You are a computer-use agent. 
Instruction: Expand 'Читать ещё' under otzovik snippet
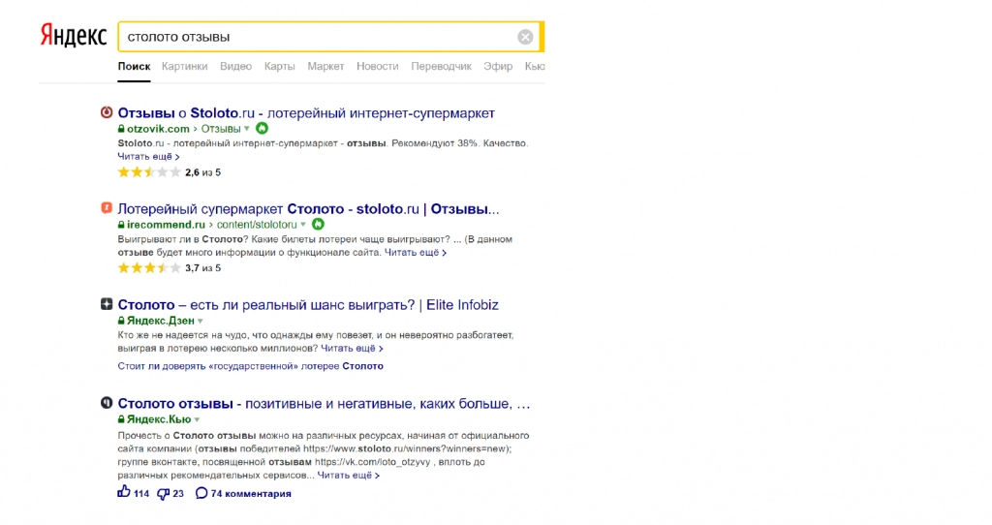point(148,156)
